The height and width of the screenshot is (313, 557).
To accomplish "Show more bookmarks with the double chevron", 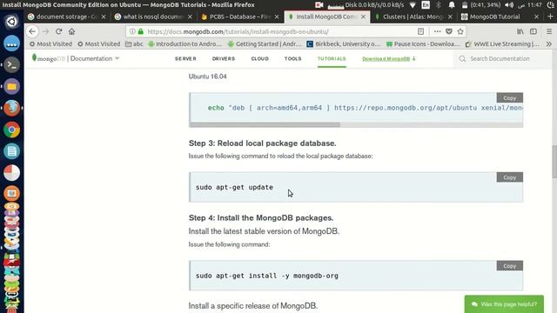I will (x=549, y=44).
